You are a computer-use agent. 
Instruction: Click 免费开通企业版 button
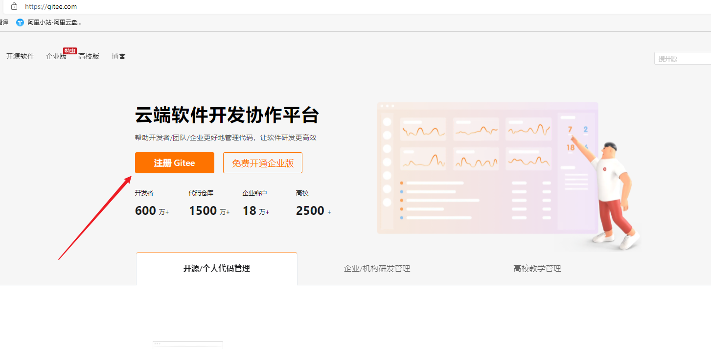click(263, 163)
